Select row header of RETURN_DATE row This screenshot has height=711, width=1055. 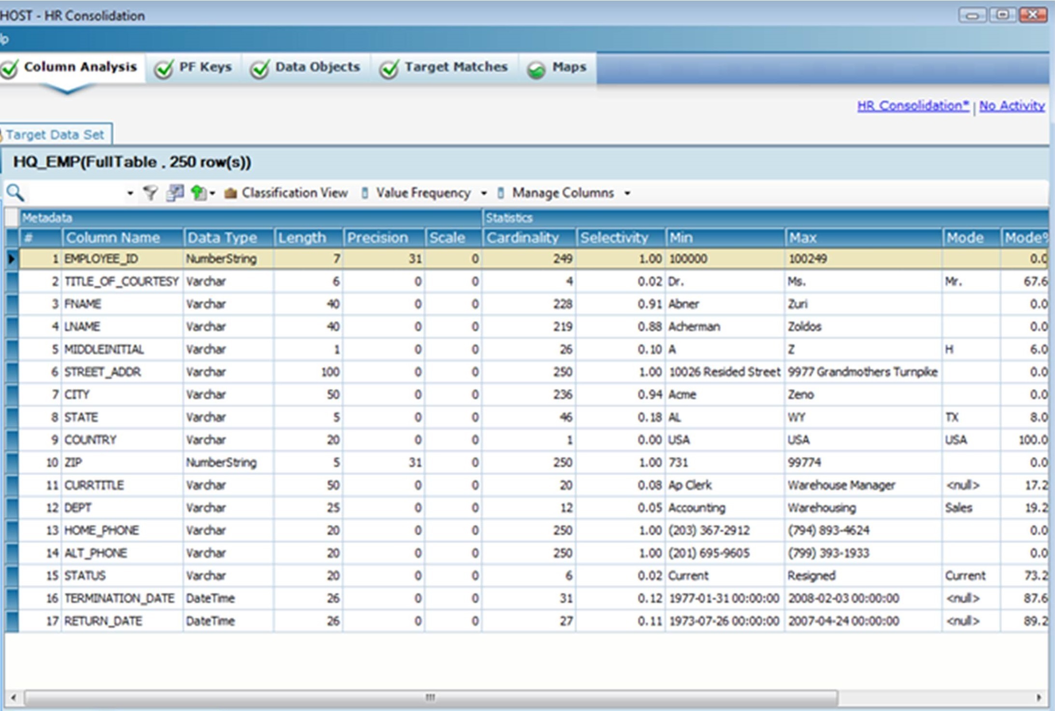(x=12, y=621)
